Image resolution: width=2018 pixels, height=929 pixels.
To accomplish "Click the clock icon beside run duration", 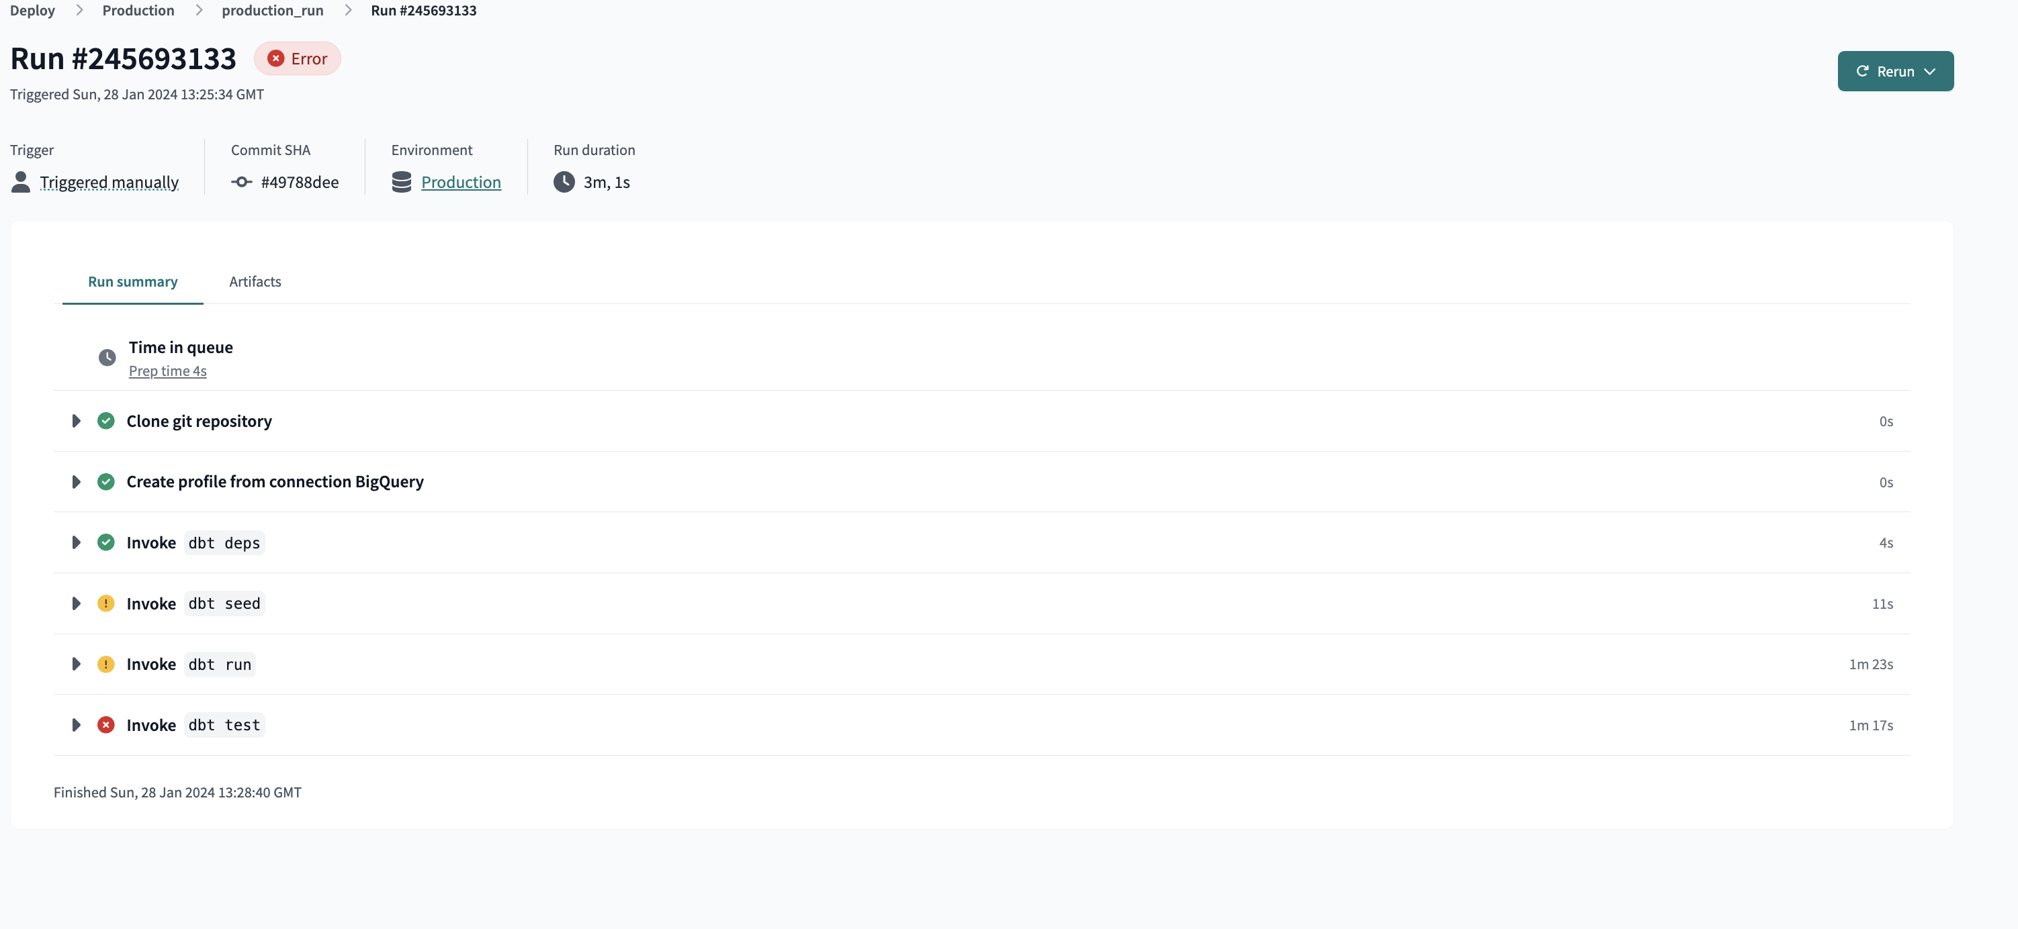I will pyautogui.click(x=564, y=183).
